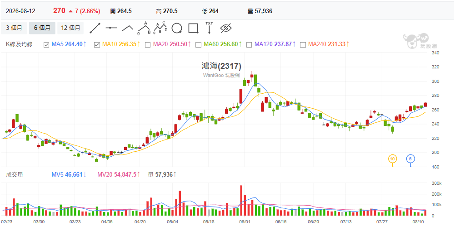The height and width of the screenshot is (226, 455).
Task: Click the price change 270 ▲ 7 (2.66%)
Action: coord(77,11)
